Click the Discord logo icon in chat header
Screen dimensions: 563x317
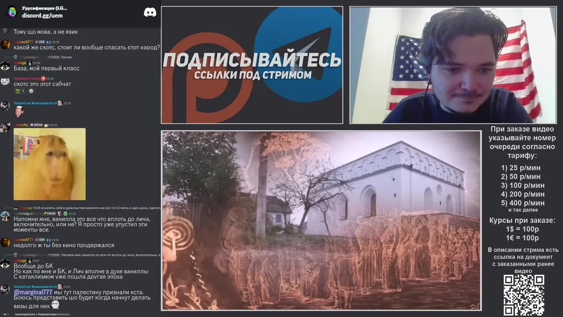coord(150,12)
